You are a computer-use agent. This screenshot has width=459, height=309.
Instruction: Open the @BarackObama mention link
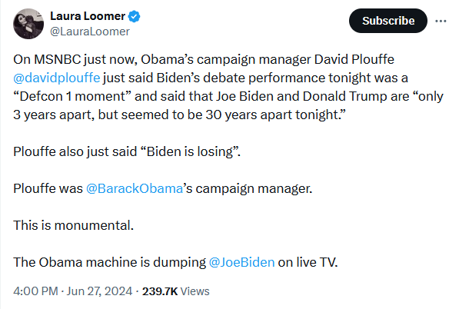point(135,188)
